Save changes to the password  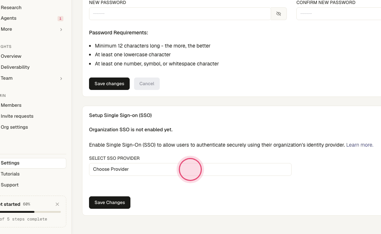[x=109, y=84]
